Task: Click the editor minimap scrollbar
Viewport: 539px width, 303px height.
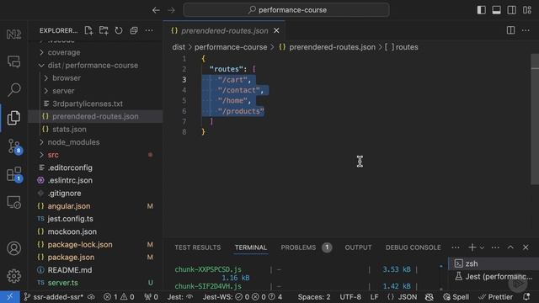Action: coord(535,119)
